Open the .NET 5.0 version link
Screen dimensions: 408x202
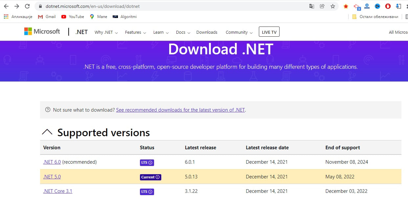coord(52,177)
